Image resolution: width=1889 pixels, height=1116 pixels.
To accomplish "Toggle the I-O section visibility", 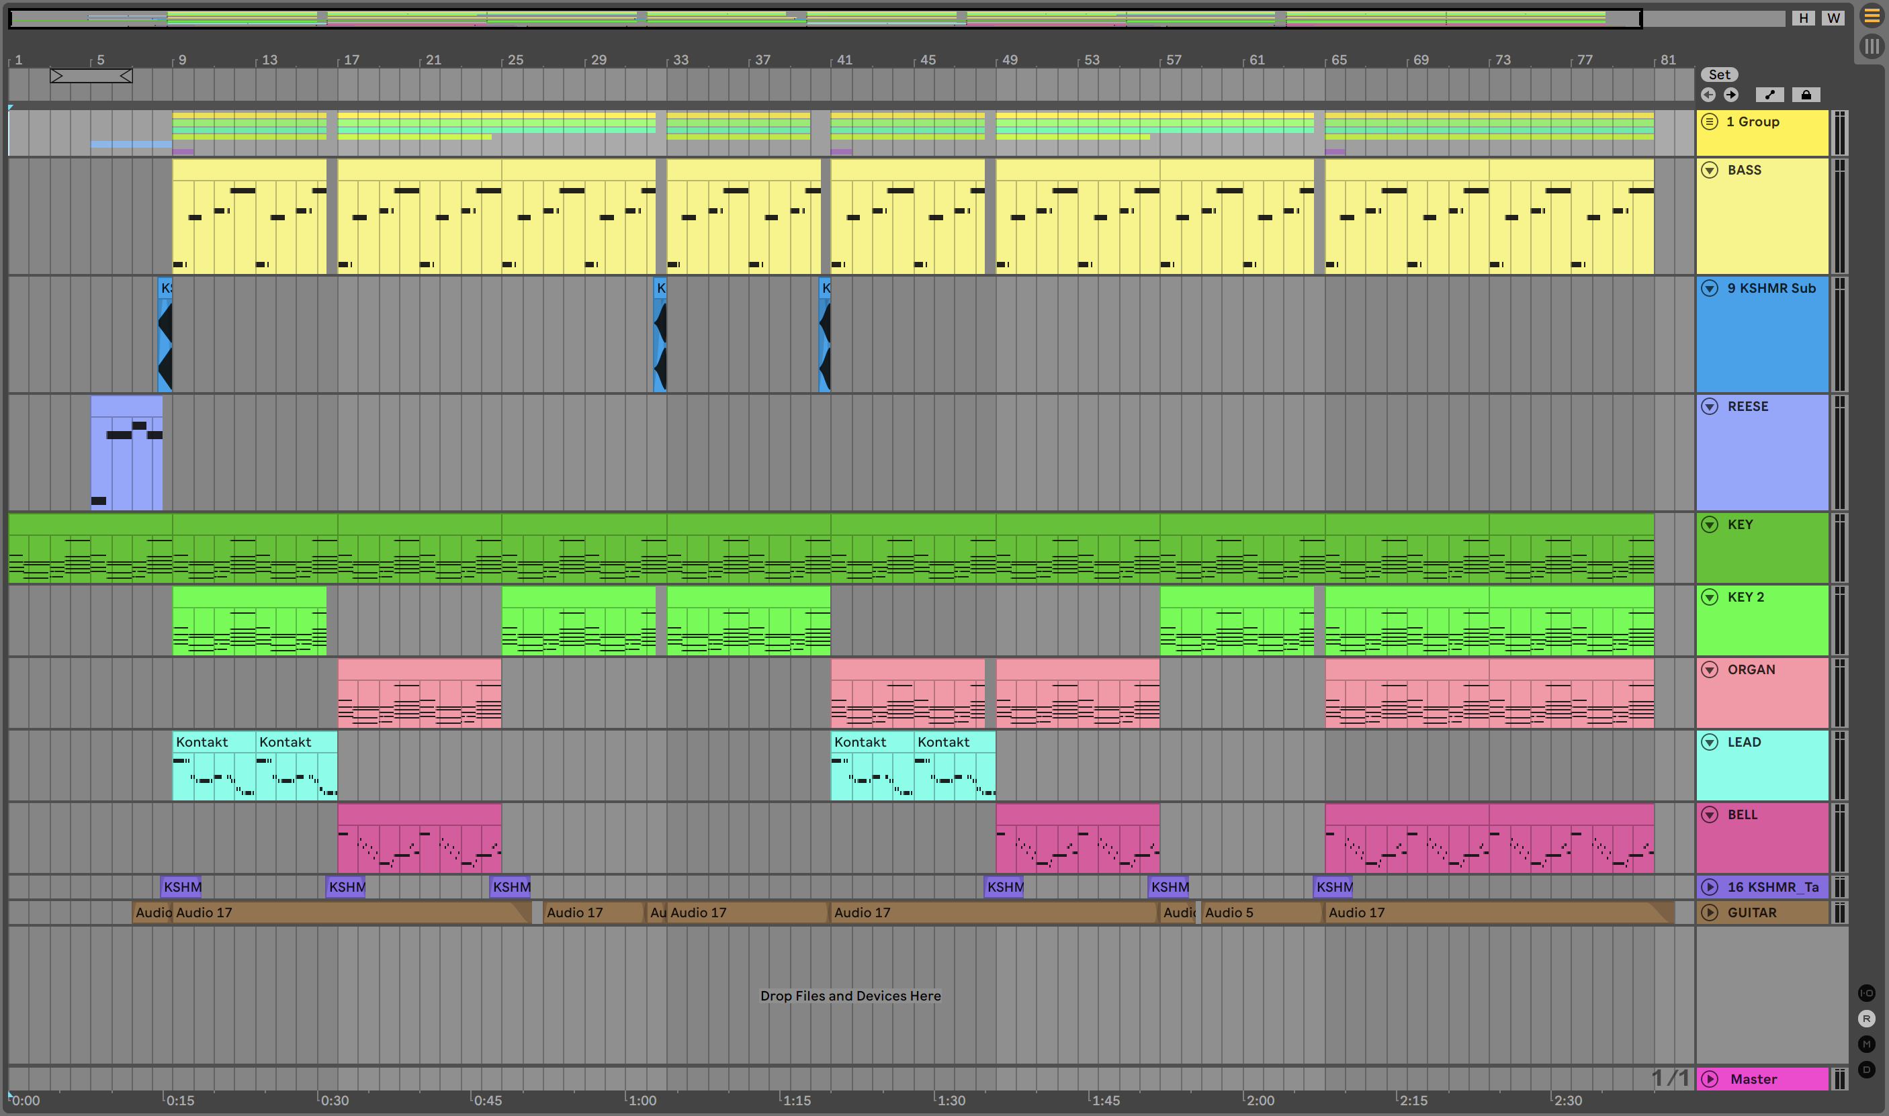I will pos(1866,992).
